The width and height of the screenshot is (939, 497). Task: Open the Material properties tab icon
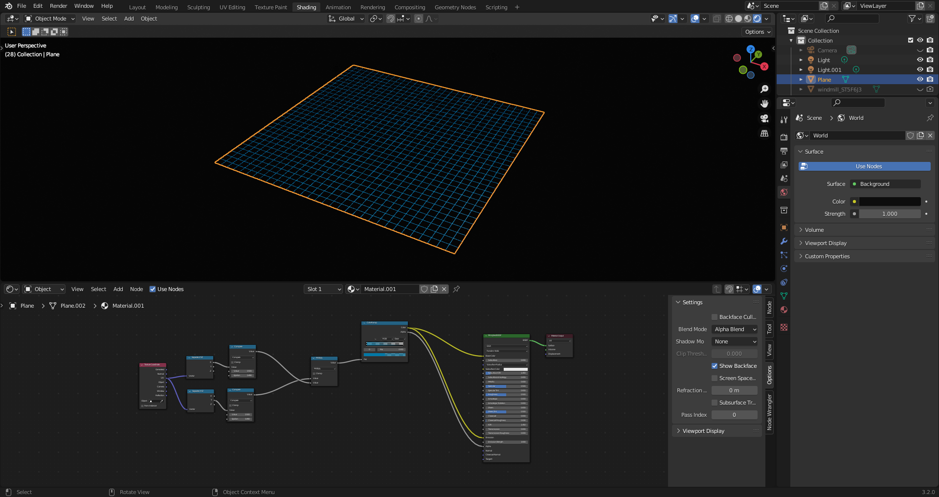pyautogui.click(x=784, y=310)
